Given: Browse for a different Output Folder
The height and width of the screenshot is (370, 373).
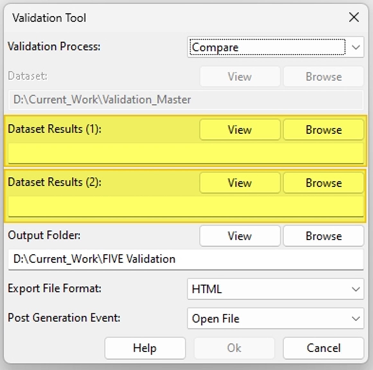Looking at the screenshot, I should coord(323,236).
